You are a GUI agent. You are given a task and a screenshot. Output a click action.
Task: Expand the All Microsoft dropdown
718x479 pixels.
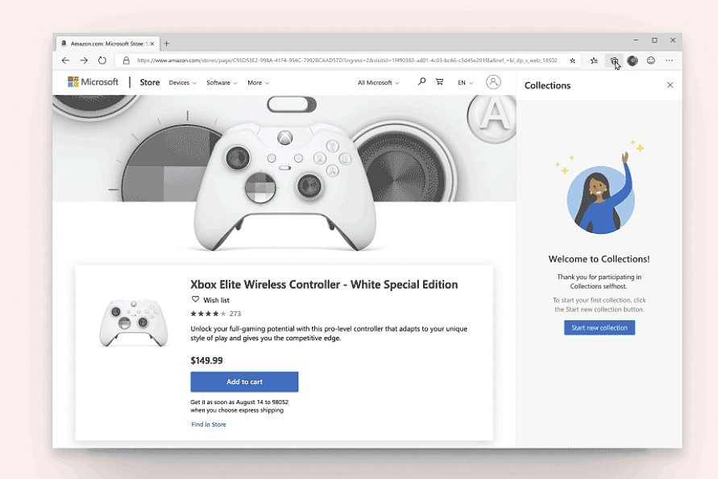(x=378, y=82)
